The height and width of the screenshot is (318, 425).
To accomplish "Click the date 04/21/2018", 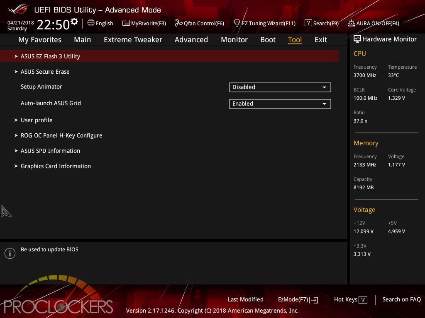I will [21, 23].
